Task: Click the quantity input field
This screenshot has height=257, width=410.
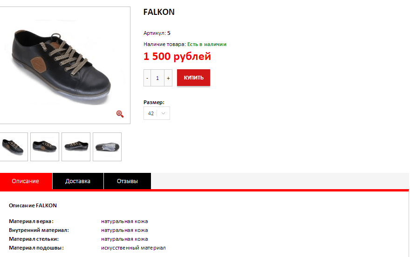Action: click(x=157, y=78)
